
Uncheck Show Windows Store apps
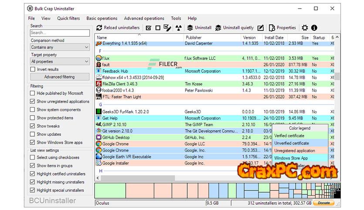click(x=33, y=143)
